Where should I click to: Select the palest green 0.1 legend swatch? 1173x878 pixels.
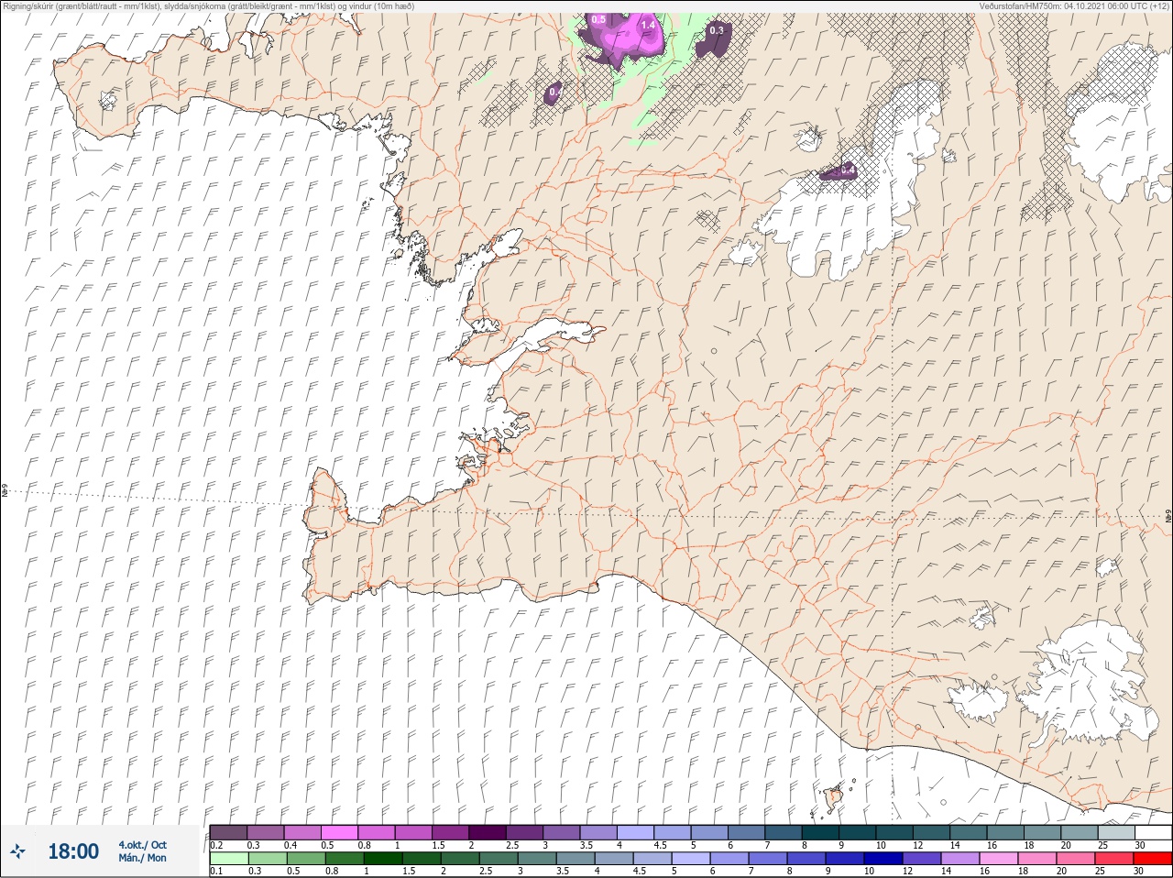(229, 858)
